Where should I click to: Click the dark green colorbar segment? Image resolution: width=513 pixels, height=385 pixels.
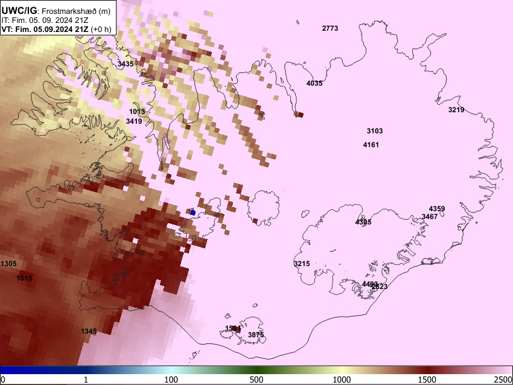click(x=256, y=370)
